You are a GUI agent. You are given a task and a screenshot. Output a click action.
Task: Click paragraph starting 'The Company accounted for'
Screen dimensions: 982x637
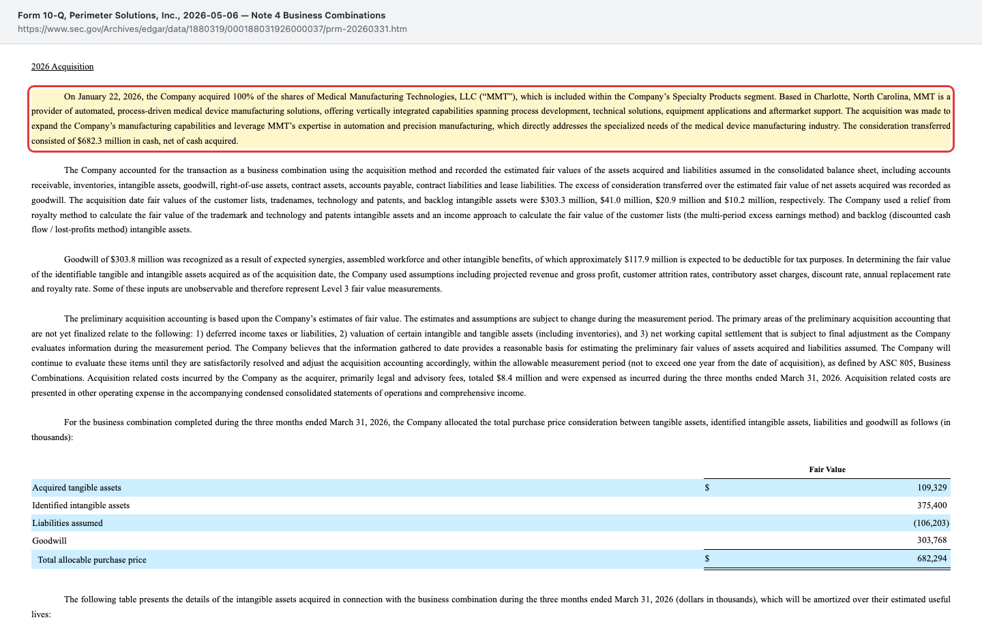(x=490, y=200)
